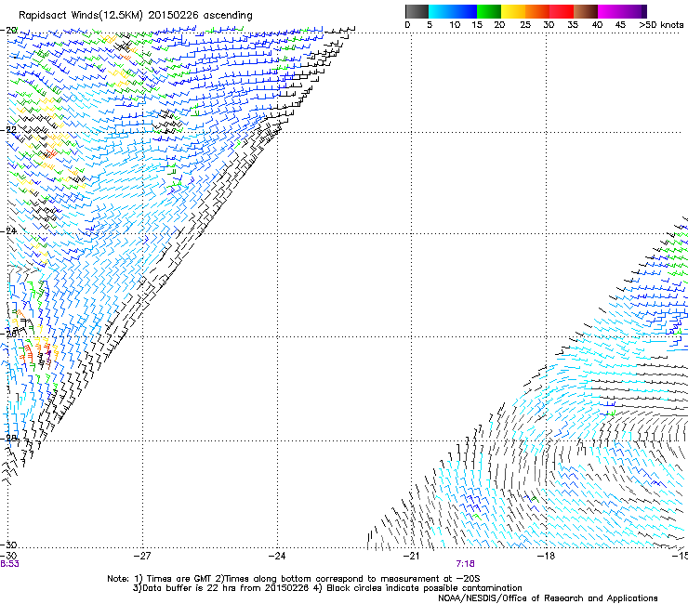Click the '25' legend scale number
688x604 pixels.
(x=525, y=25)
